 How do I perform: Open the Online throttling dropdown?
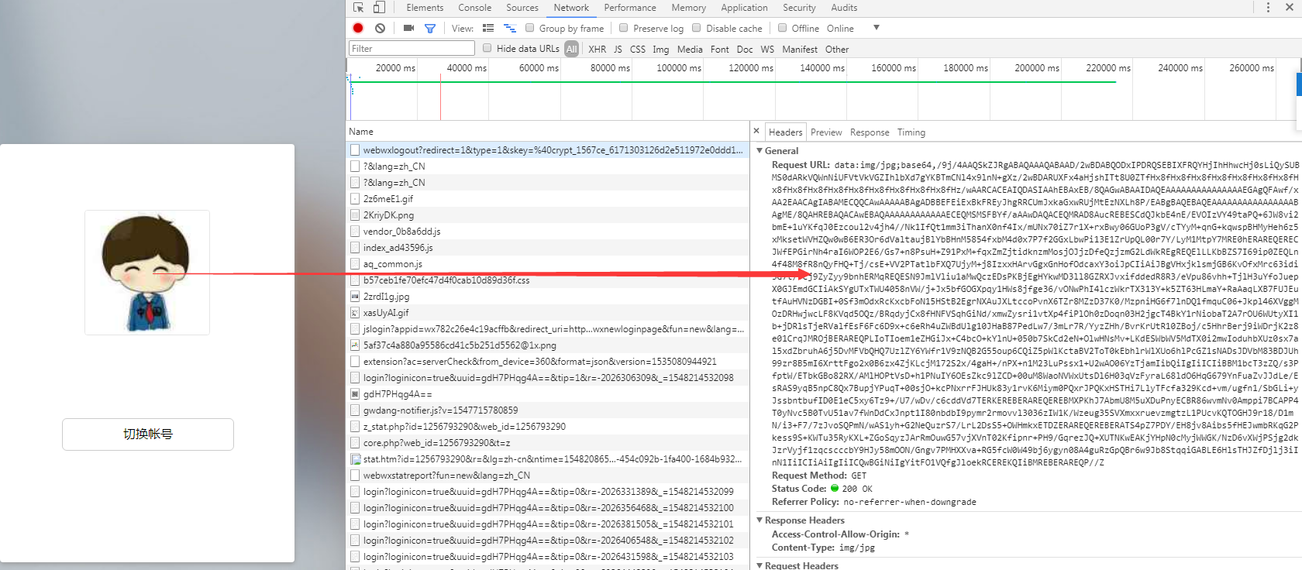click(x=852, y=28)
